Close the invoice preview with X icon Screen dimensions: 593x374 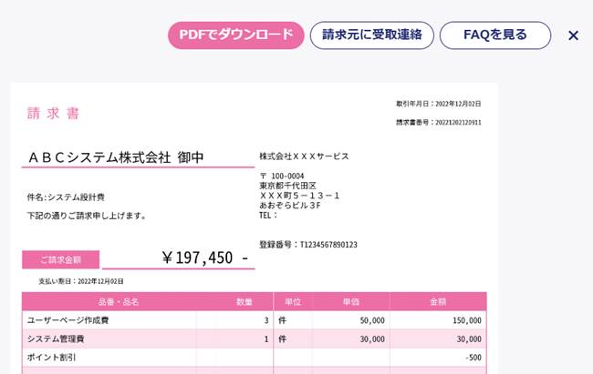(x=573, y=35)
